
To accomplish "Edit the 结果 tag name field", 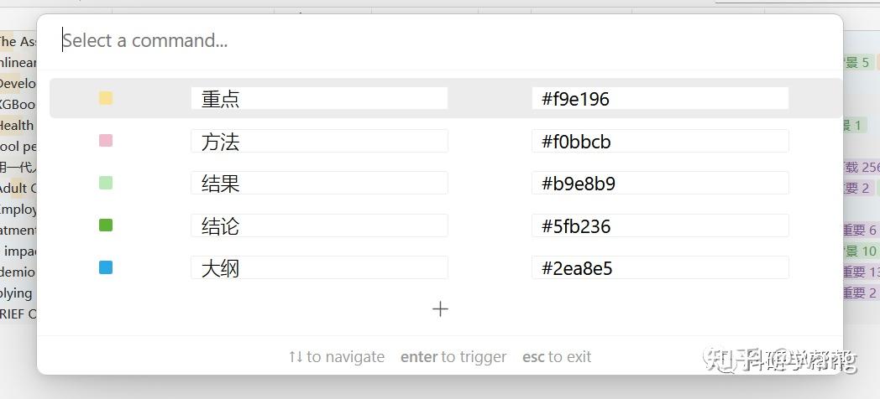I will 319,183.
